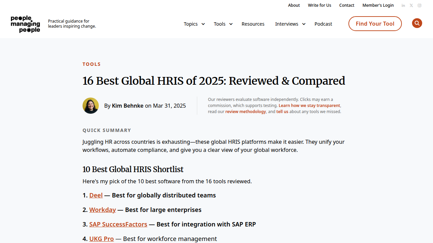Open the Interviews menu item
Screen dimensions: 433x243
287,24
